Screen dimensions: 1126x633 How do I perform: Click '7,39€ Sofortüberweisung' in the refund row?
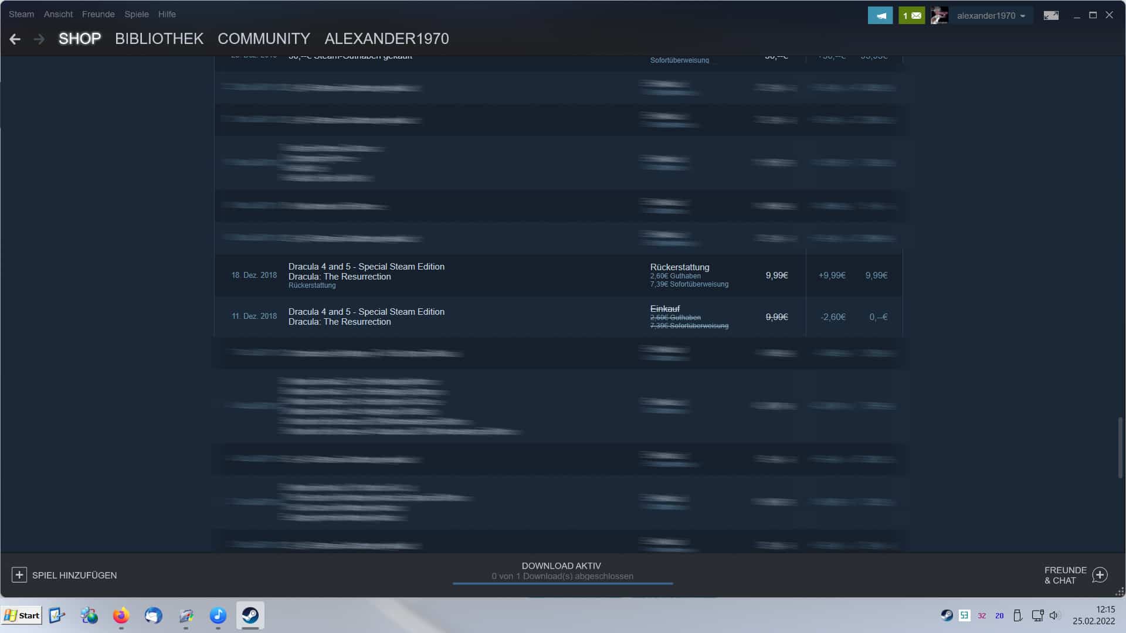pyautogui.click(x=689, y=284)
